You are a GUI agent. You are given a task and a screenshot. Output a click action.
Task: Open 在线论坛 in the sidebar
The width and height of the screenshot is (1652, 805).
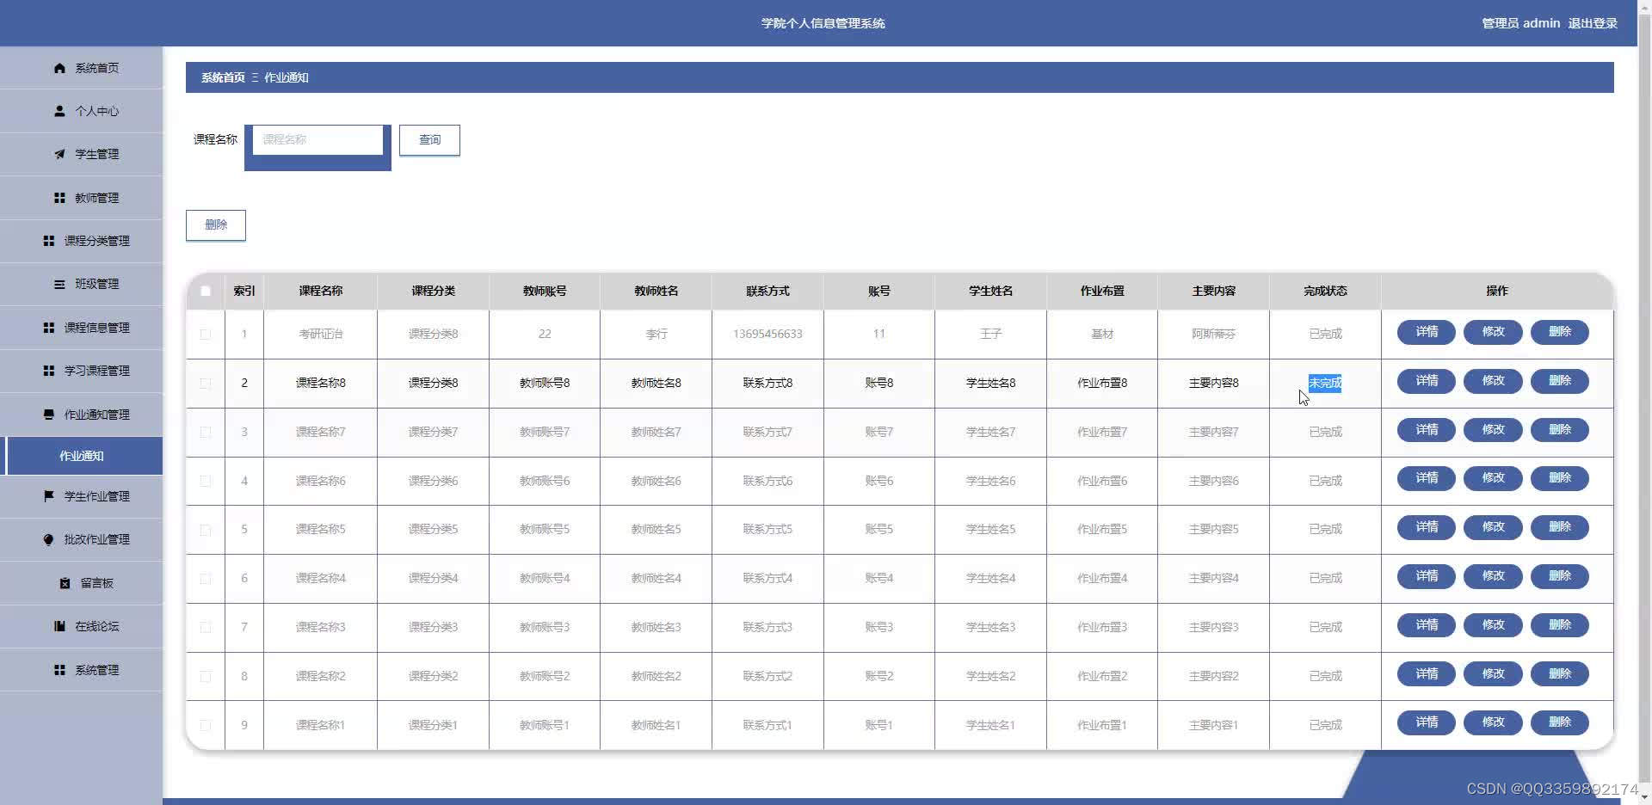coord(81,626)
